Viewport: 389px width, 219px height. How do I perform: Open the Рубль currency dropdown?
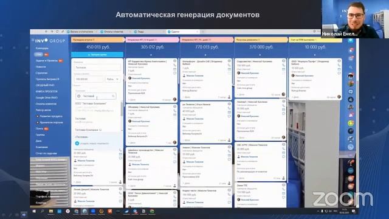pyautogui.click(x=112, y=79)
